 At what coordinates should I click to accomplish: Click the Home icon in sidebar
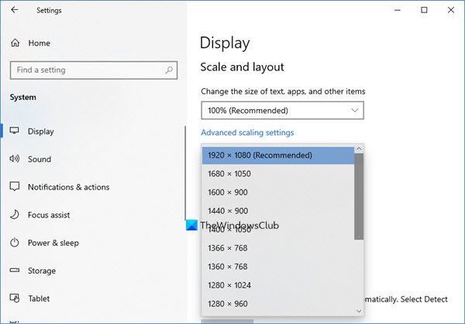[x=15, y=43]
